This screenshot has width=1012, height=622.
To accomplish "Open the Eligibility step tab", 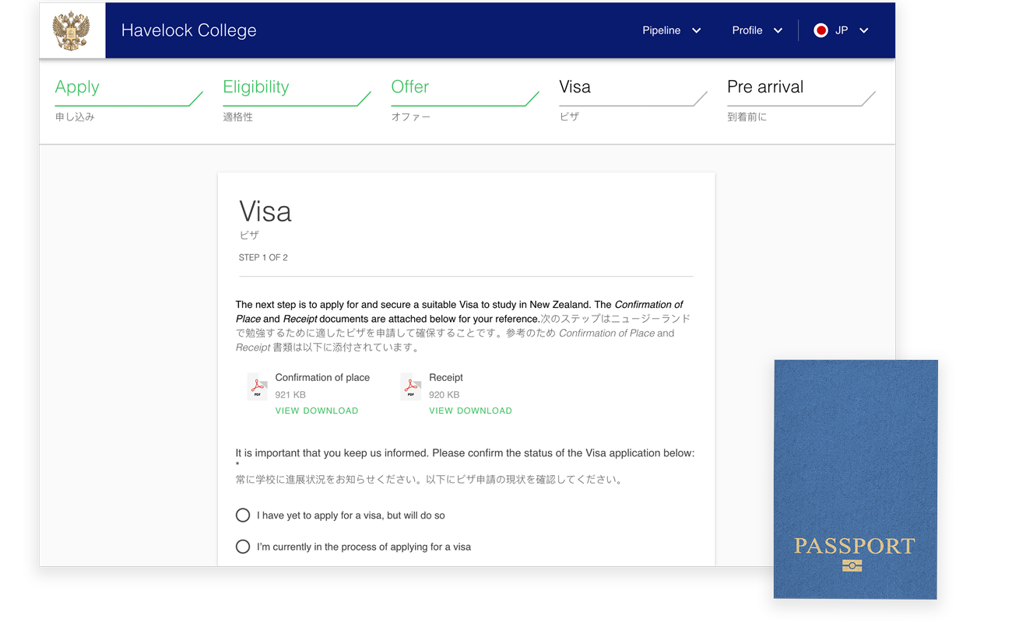I will [256, 87].
